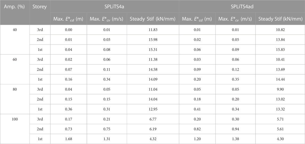Click the 0.41 displacement value cell

click(x=197, y=109)
